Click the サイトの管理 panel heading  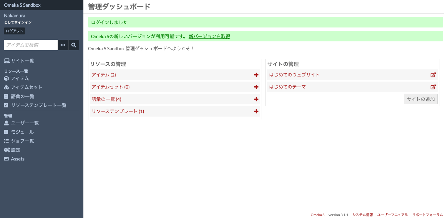pyautogui.click(x=283, y=64)
